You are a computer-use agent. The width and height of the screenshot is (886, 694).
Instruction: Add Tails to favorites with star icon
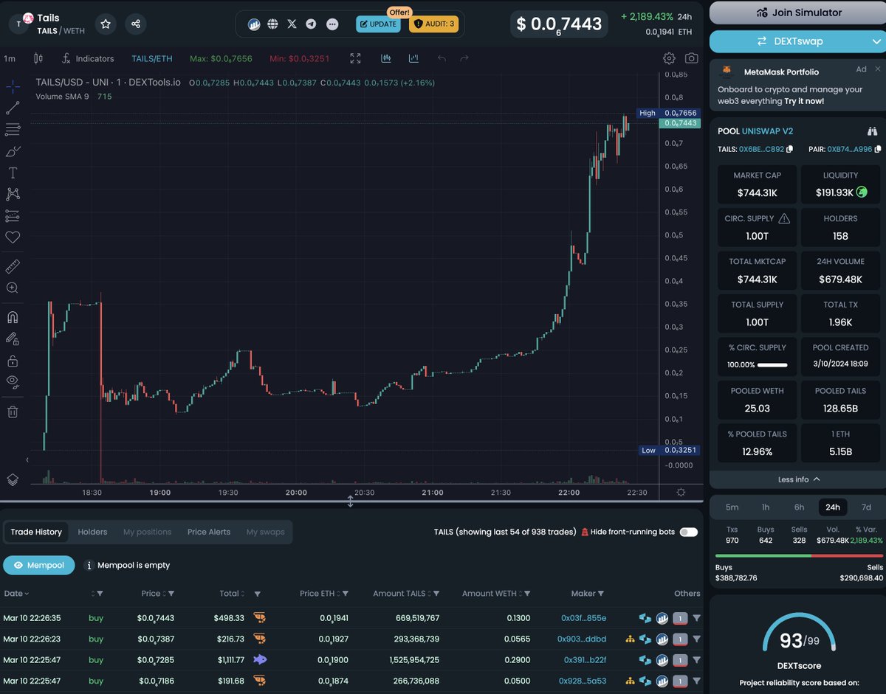(x=106, y=24)
